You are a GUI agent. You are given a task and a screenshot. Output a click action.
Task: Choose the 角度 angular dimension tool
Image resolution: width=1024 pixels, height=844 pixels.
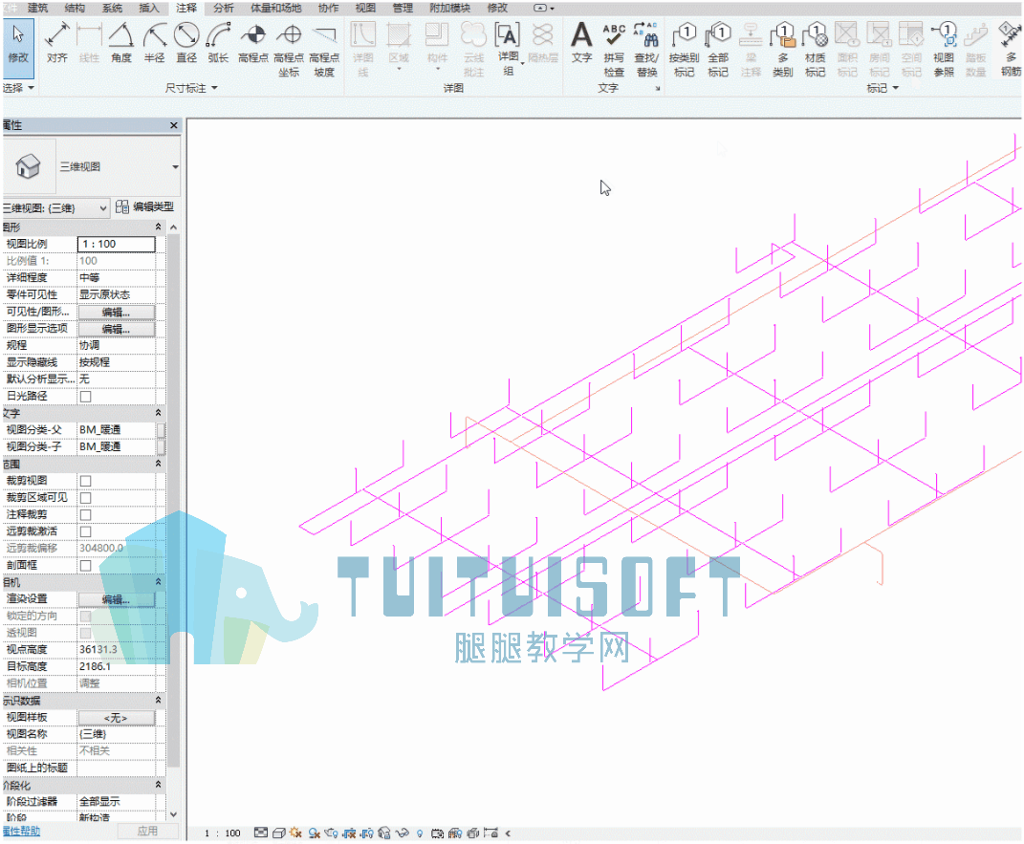[121, 43]
